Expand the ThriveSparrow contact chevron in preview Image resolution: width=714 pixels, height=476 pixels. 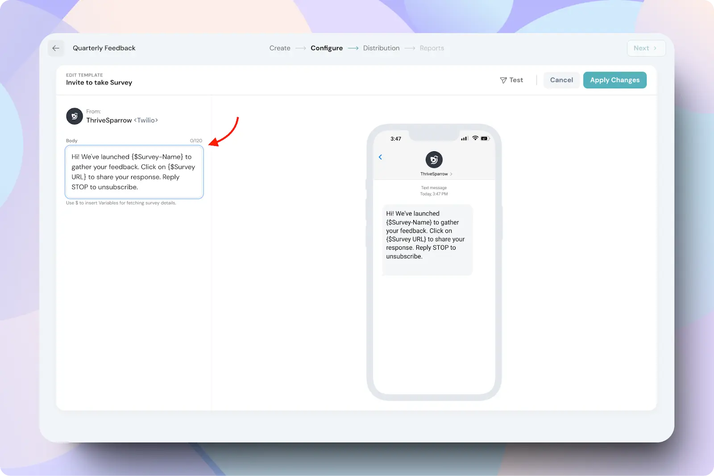(451, 174)
